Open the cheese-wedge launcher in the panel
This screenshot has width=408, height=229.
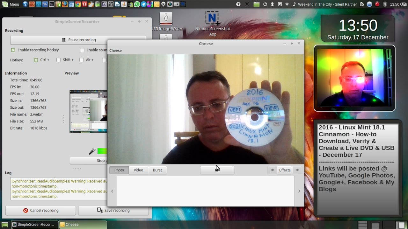(157, 4)
